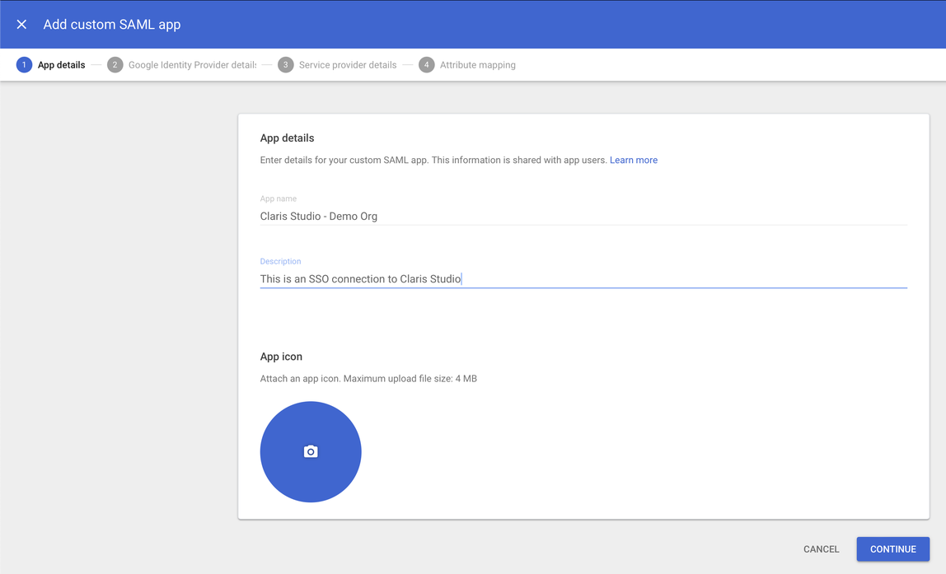
Task: Select step 2 Google Identity Provider details circle
Action: 115,64
